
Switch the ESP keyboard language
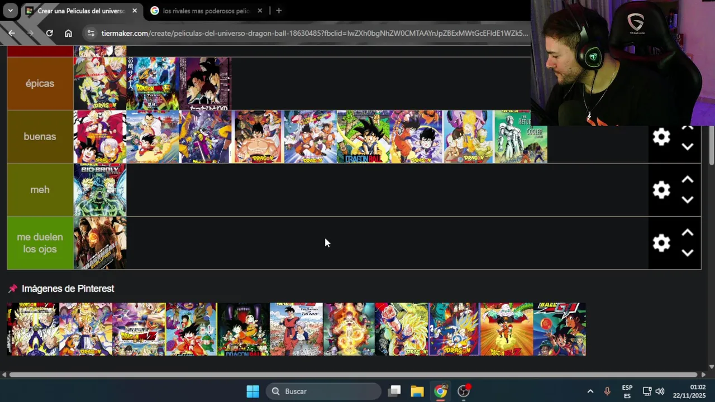click(627, 391)
